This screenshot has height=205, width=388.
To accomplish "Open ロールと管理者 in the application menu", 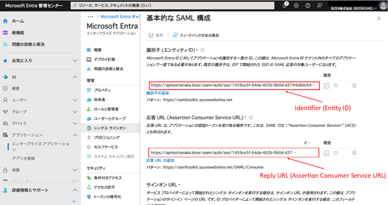I will (106, 109).
